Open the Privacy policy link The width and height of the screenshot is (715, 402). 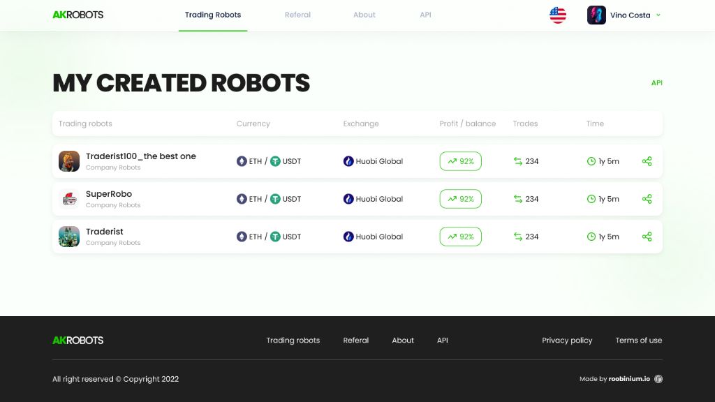[x=567, y=341]
